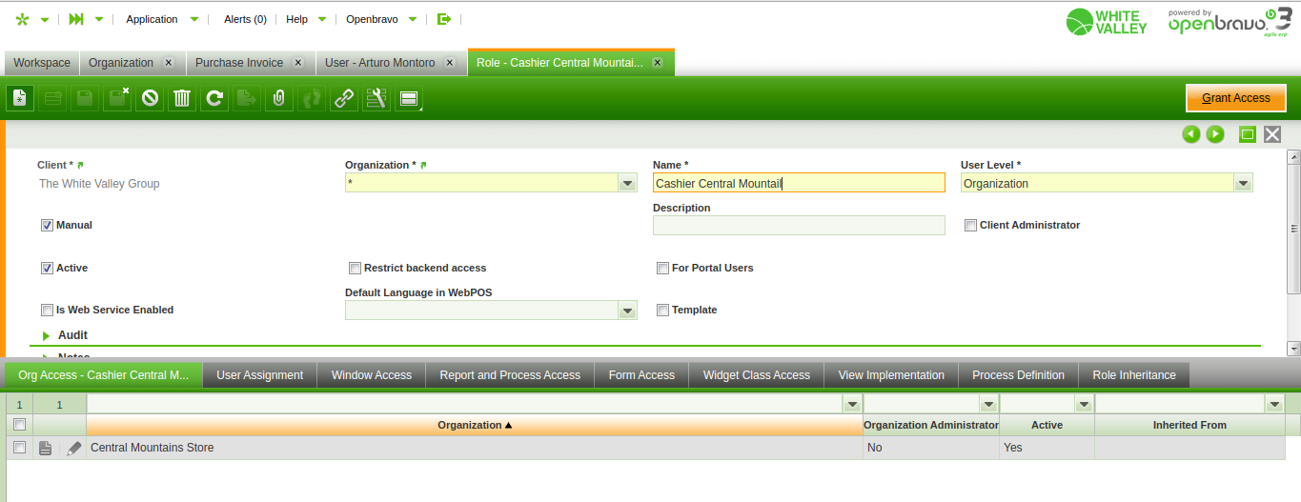The width and height of the screenshot is (1301, 502).
Task: Click the Export to spreadsheet icon
Action: pyautogui.click(x=247, y=97)
